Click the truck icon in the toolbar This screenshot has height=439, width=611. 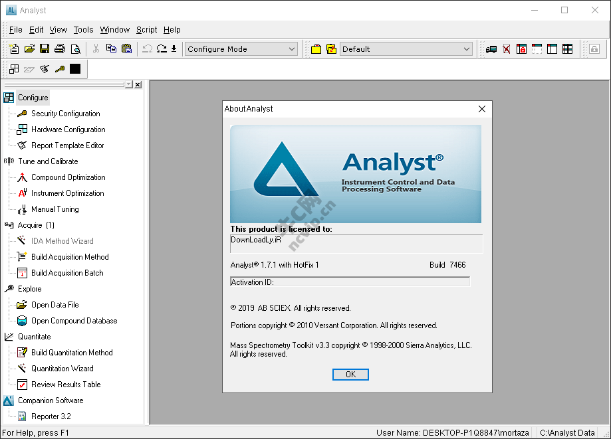tap(491, 49)
